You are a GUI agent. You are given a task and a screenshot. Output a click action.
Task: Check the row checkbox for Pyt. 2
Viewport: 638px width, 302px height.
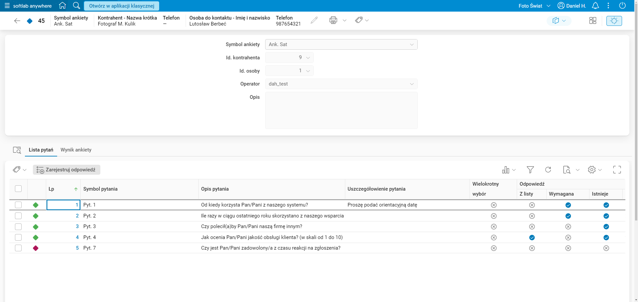coord(18,216)
